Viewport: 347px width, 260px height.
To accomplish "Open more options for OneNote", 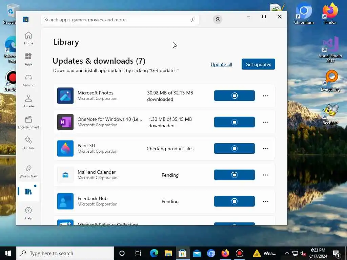I will coord(266,122).
